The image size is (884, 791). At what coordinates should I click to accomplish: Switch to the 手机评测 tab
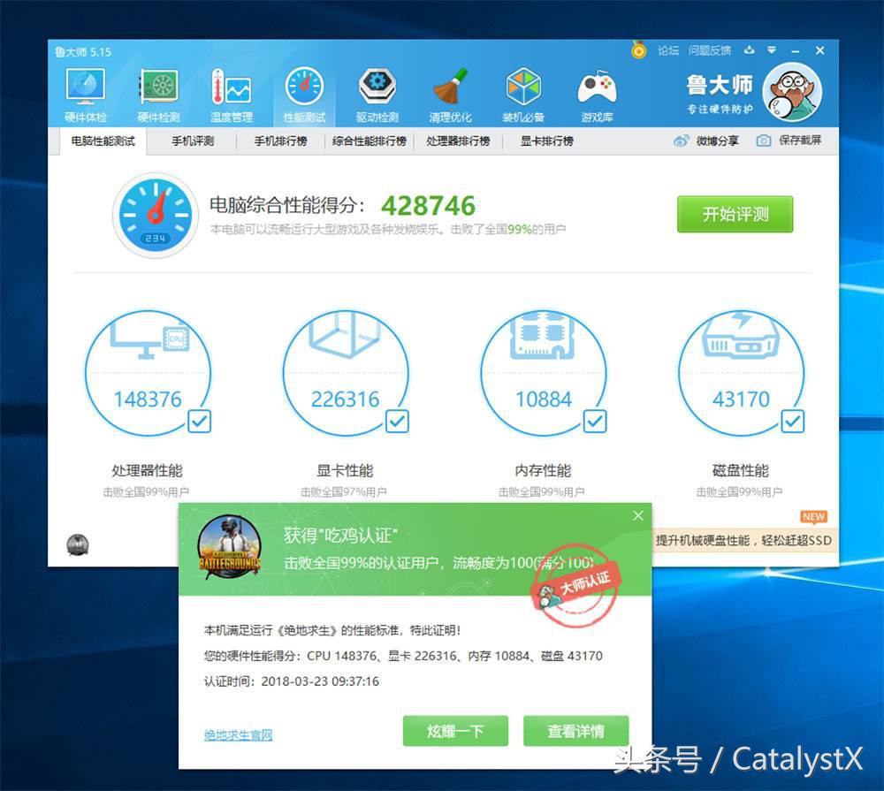193,141
